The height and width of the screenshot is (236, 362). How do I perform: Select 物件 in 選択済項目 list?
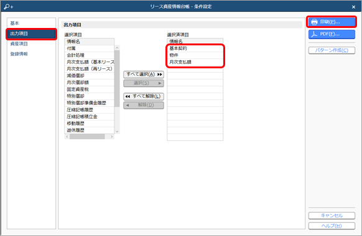195,55
